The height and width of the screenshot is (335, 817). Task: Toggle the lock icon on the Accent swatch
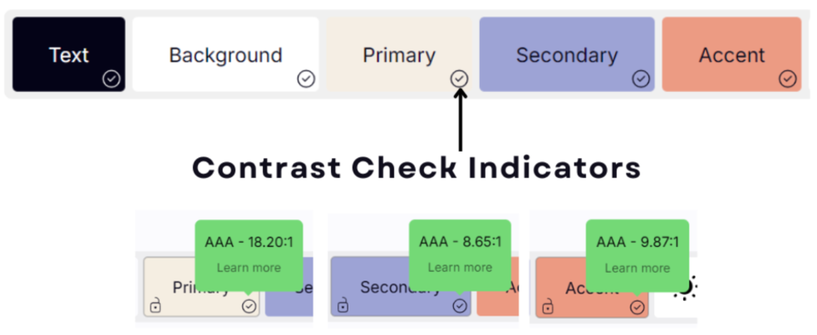click(547, 306)
